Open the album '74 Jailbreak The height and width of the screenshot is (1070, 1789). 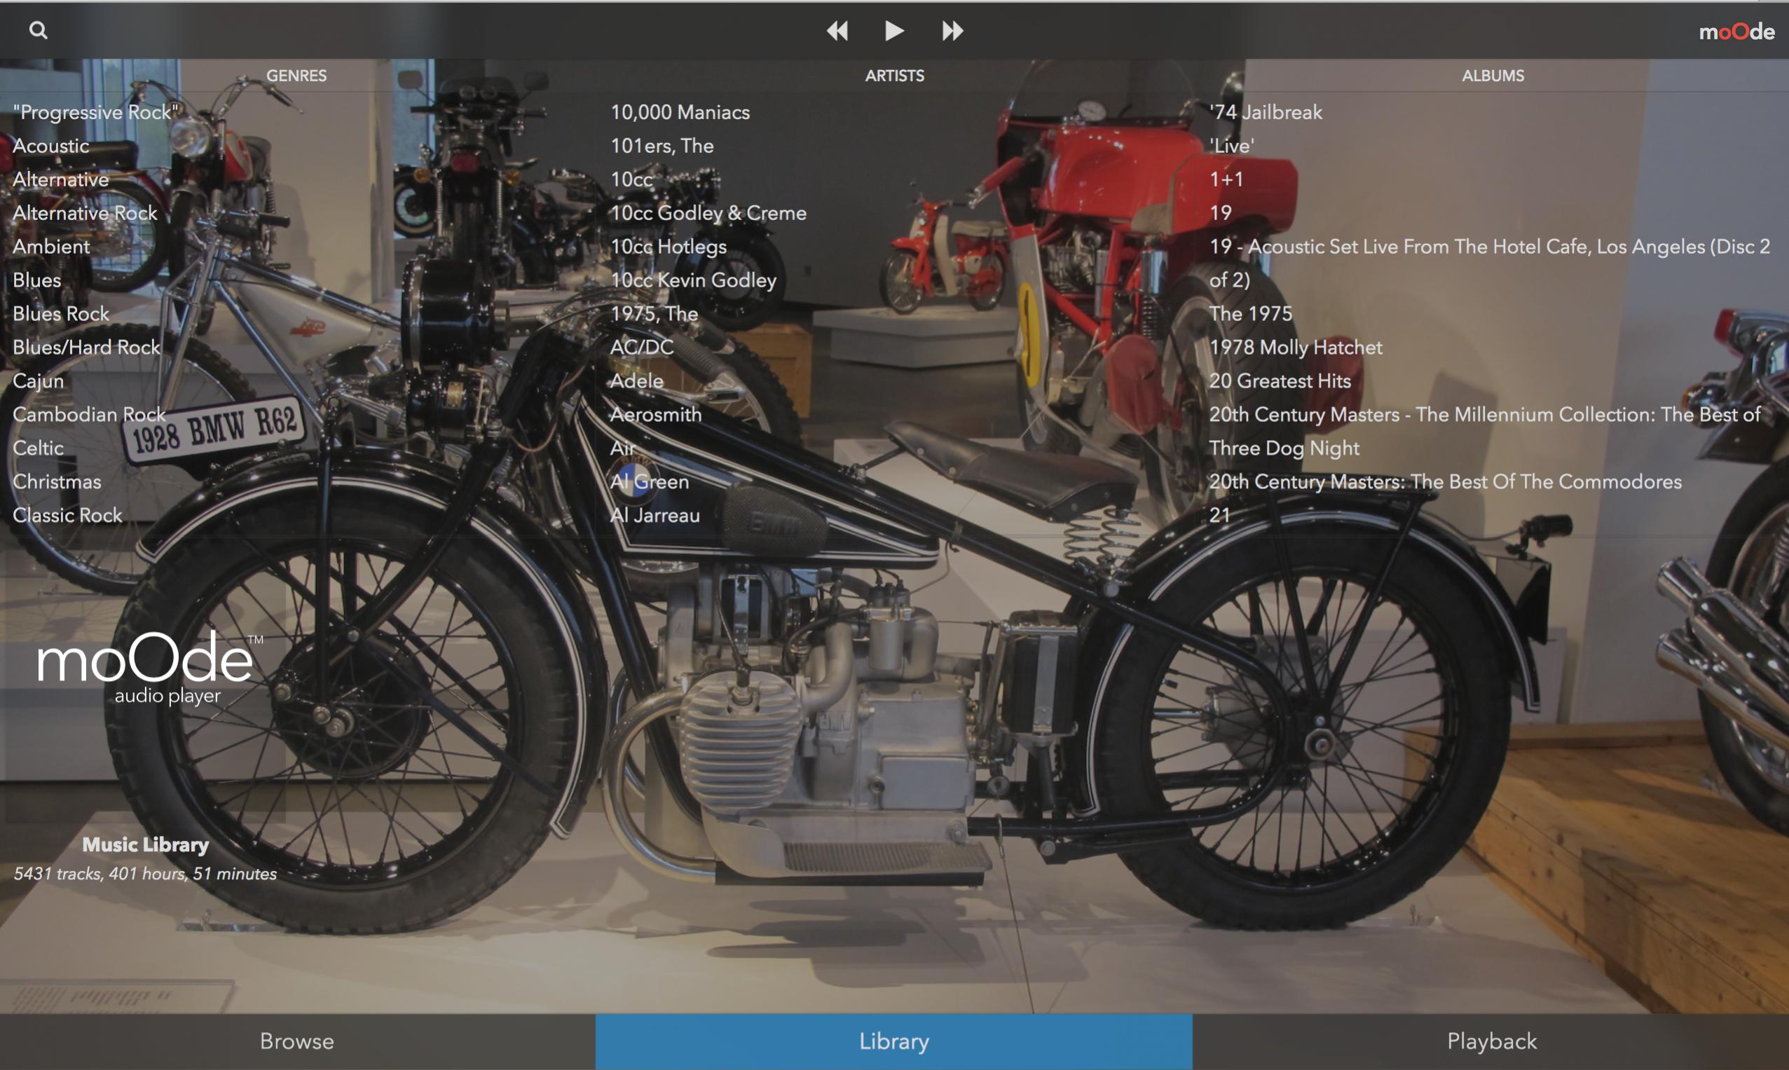click(x=1266, y=113)
